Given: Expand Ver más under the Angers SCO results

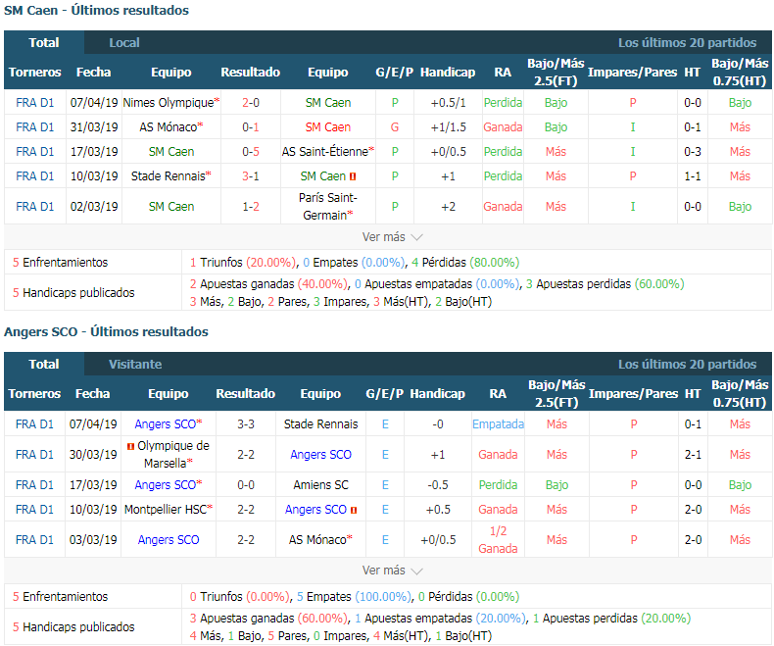Looking at the screenshot, I should coord(393,571).
